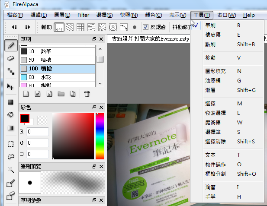Image resolution: width=267 pixels, height=206 pixels.
Task: Open the 檔案(F) menu
Action: [x=15, y=15]
